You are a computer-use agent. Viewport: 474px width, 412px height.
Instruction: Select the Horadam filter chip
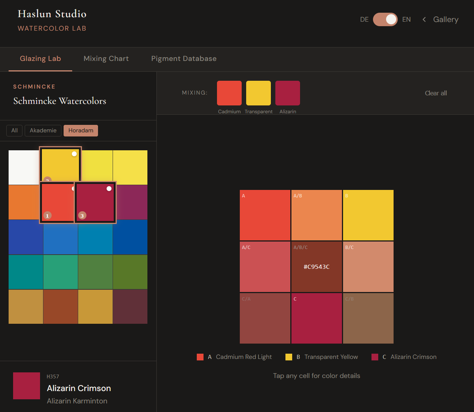coord(81,130)
